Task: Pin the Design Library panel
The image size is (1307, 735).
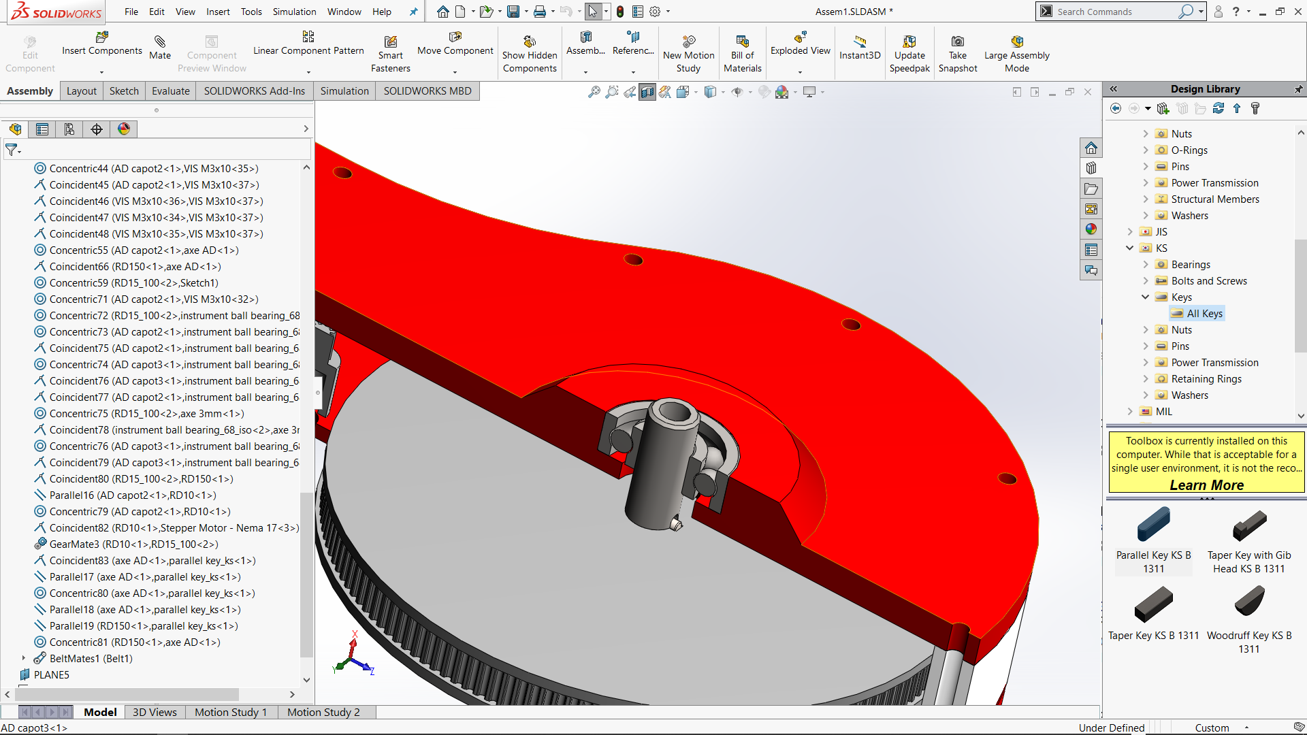Action: pos(1298,89)
